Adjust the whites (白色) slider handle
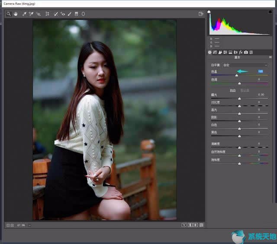Screen dimensions: 277x244 239,129
